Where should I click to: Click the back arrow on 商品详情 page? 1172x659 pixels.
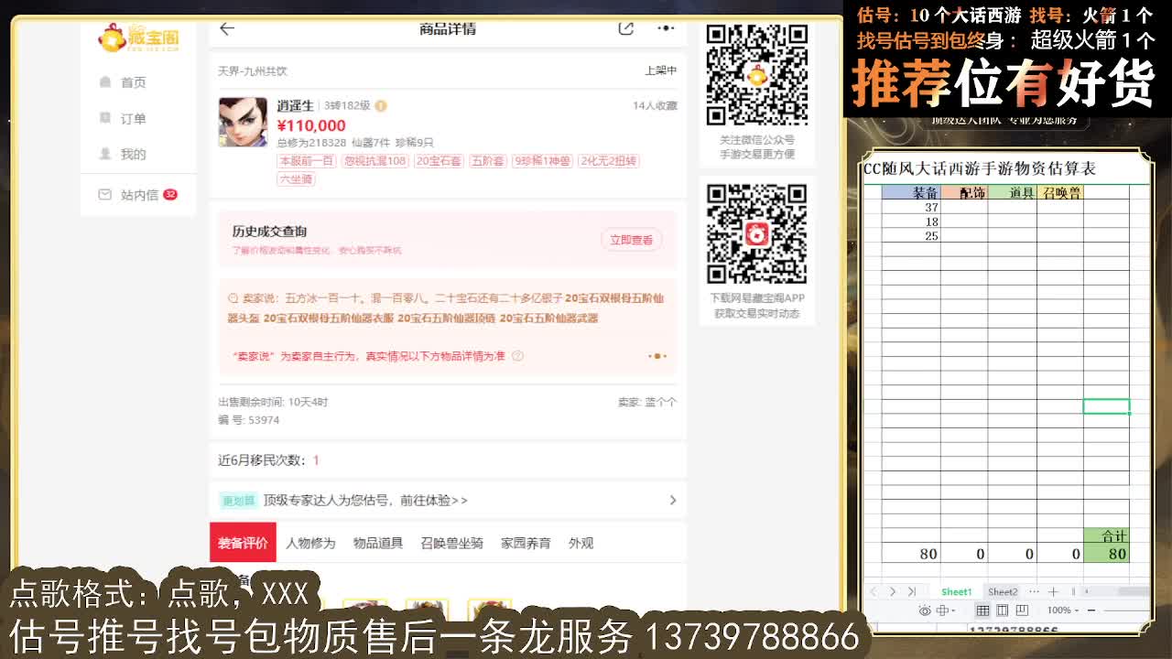226,28
